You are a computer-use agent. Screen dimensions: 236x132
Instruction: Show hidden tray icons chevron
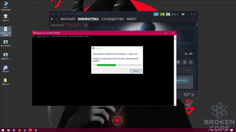click(209, 130)
